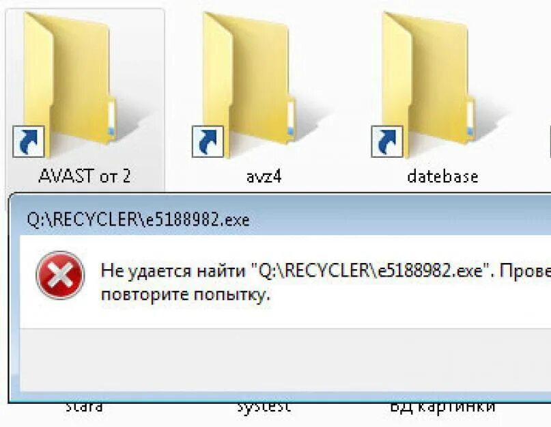The width and height of the screenshot is (551, 427).
Task: Click the avz4 name label
Action: point(264,176)
